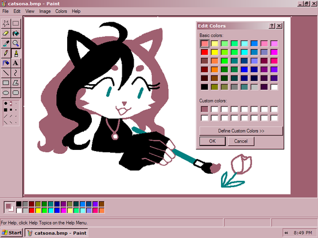Choose the cyan basic color swatch

coord(244,52)
